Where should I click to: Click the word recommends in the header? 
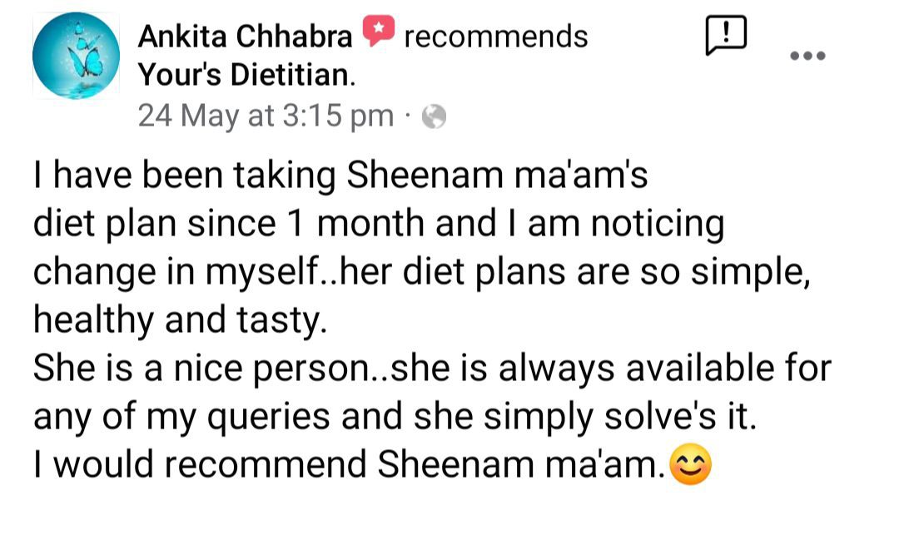[496, 37]
